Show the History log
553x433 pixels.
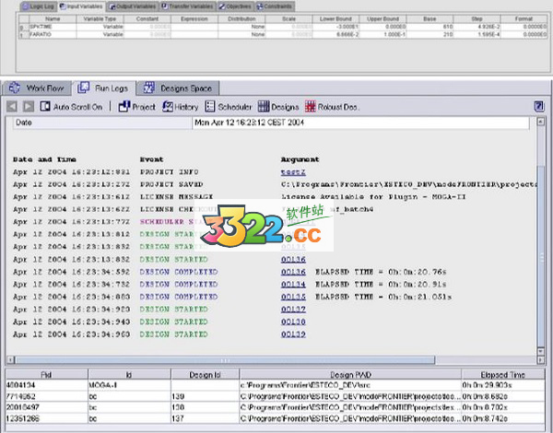click(181, 107)
